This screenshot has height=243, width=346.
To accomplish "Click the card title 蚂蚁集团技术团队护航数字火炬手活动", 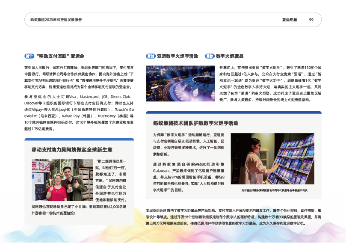I will click(x=195, y=123).
